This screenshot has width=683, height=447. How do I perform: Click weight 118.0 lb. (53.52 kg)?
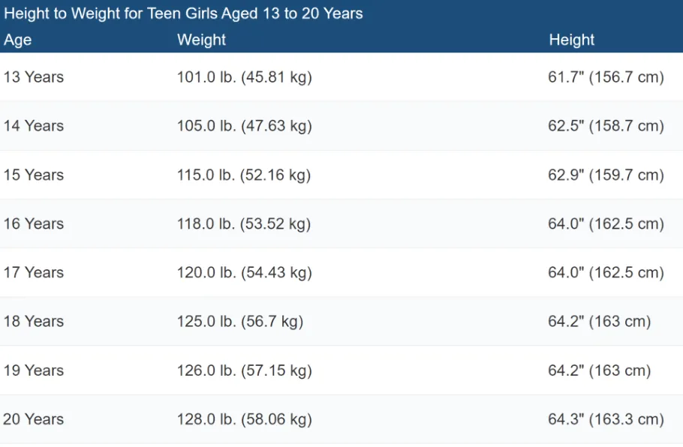click(244, 223)
